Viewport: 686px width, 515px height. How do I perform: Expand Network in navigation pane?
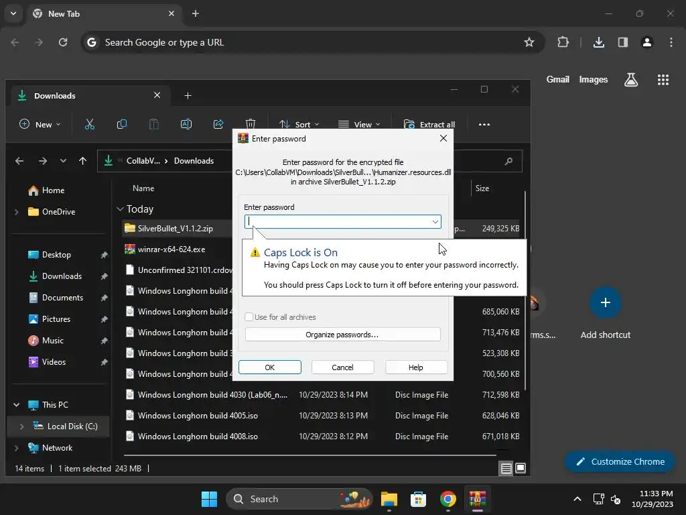[17, 448]
